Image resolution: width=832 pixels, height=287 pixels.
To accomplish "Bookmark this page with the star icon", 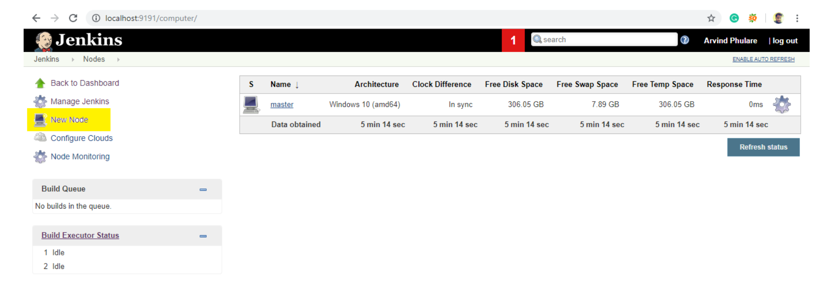I will 711,18.
